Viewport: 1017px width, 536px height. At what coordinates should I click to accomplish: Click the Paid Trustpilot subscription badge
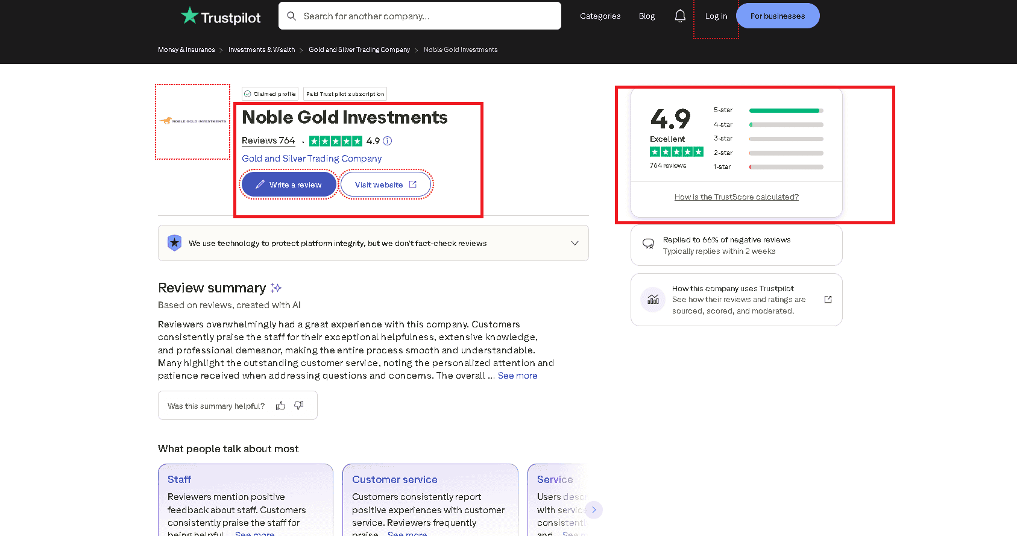[x=345, y=94]
